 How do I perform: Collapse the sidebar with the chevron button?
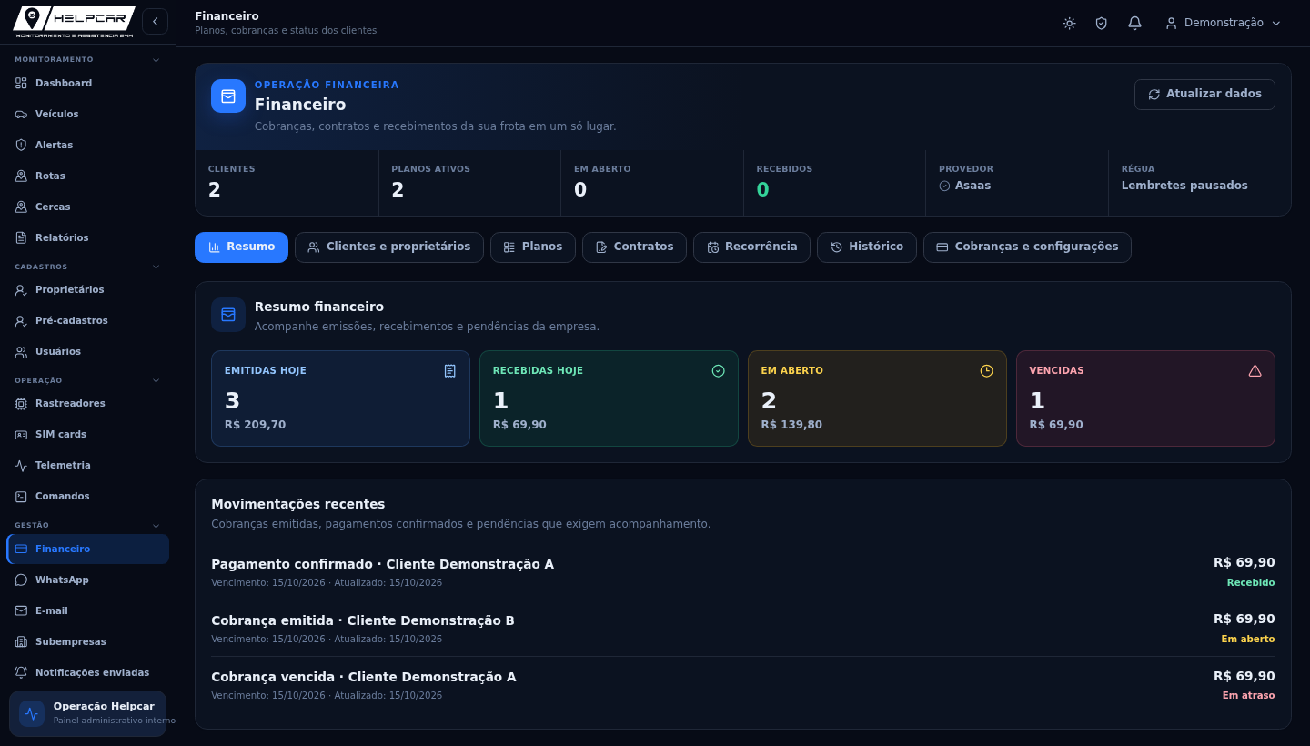[155, 21]
